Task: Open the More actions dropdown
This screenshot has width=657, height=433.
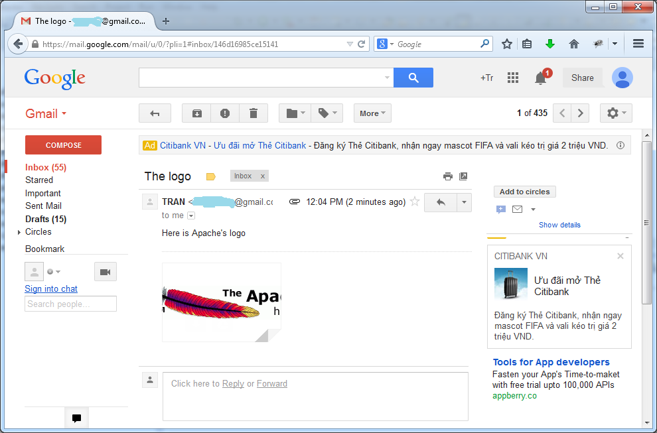Action: tap(372, 113)
